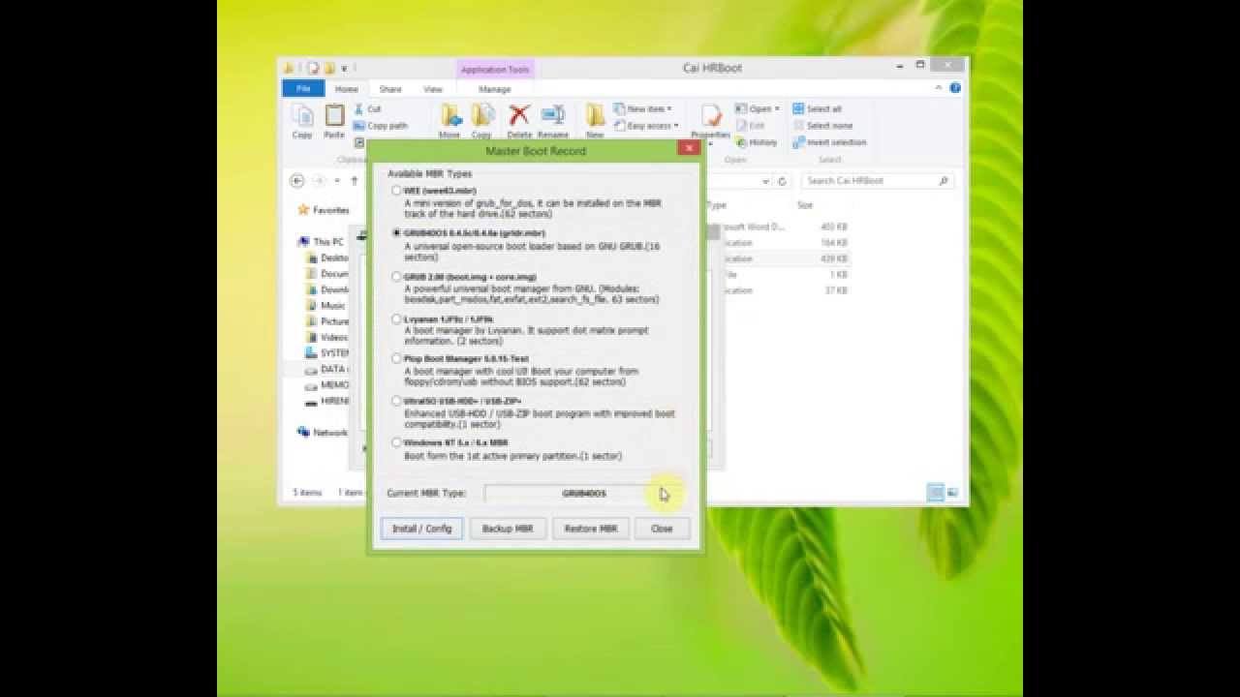1240x697 pixels.
Task: Switch to the Share ribbon tab
Action: (x=390, y=89)
